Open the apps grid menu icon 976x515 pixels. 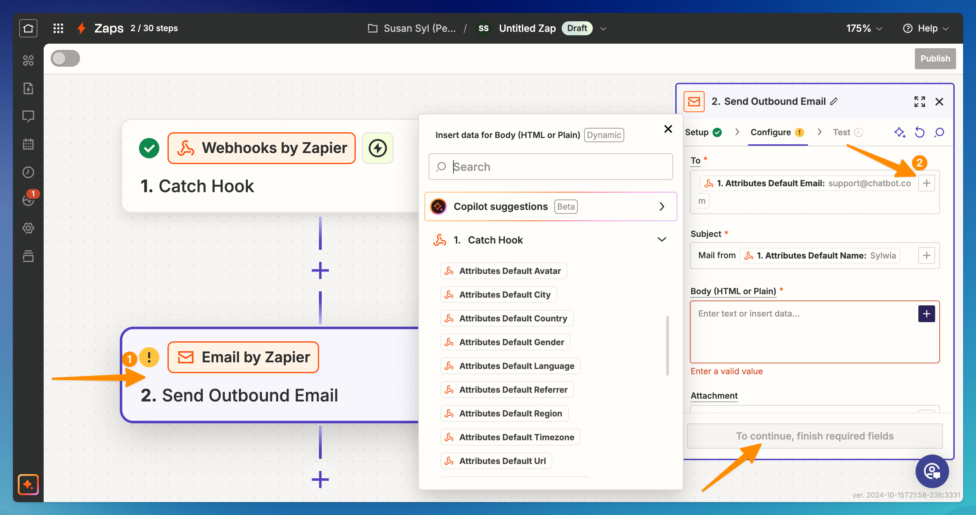pos(58,28)
